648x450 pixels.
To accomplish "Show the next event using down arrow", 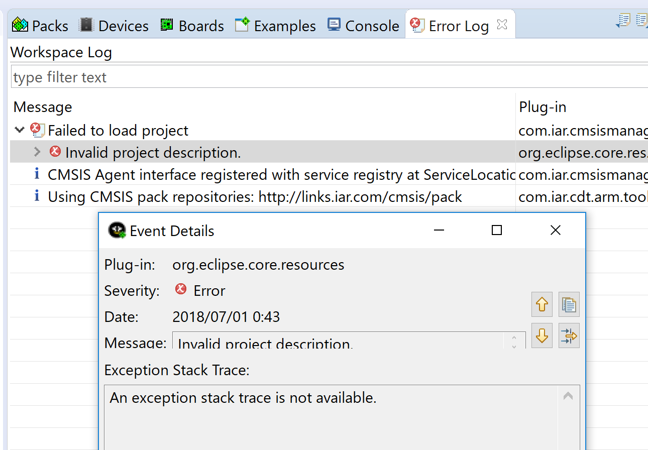I will click(x=542, y=335).
